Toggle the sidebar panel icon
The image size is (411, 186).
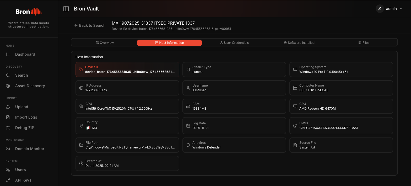point(66,9)
